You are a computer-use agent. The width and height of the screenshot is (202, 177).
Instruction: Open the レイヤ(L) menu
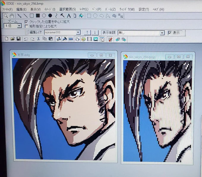(84, 9)
